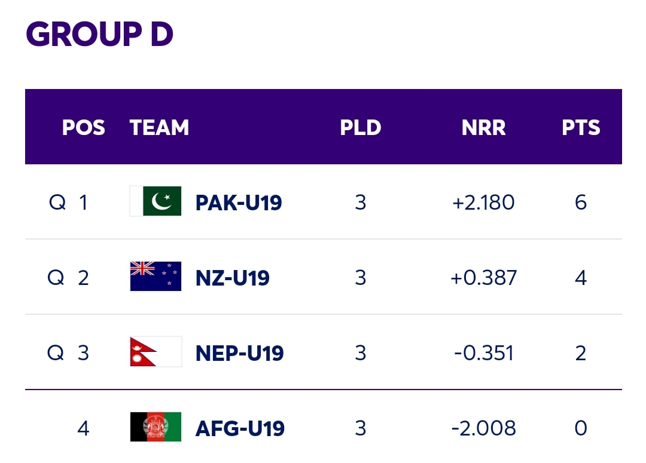646x463 pixels.
Task: Click the Pakistan flag icon
Action: pos(156,201)
